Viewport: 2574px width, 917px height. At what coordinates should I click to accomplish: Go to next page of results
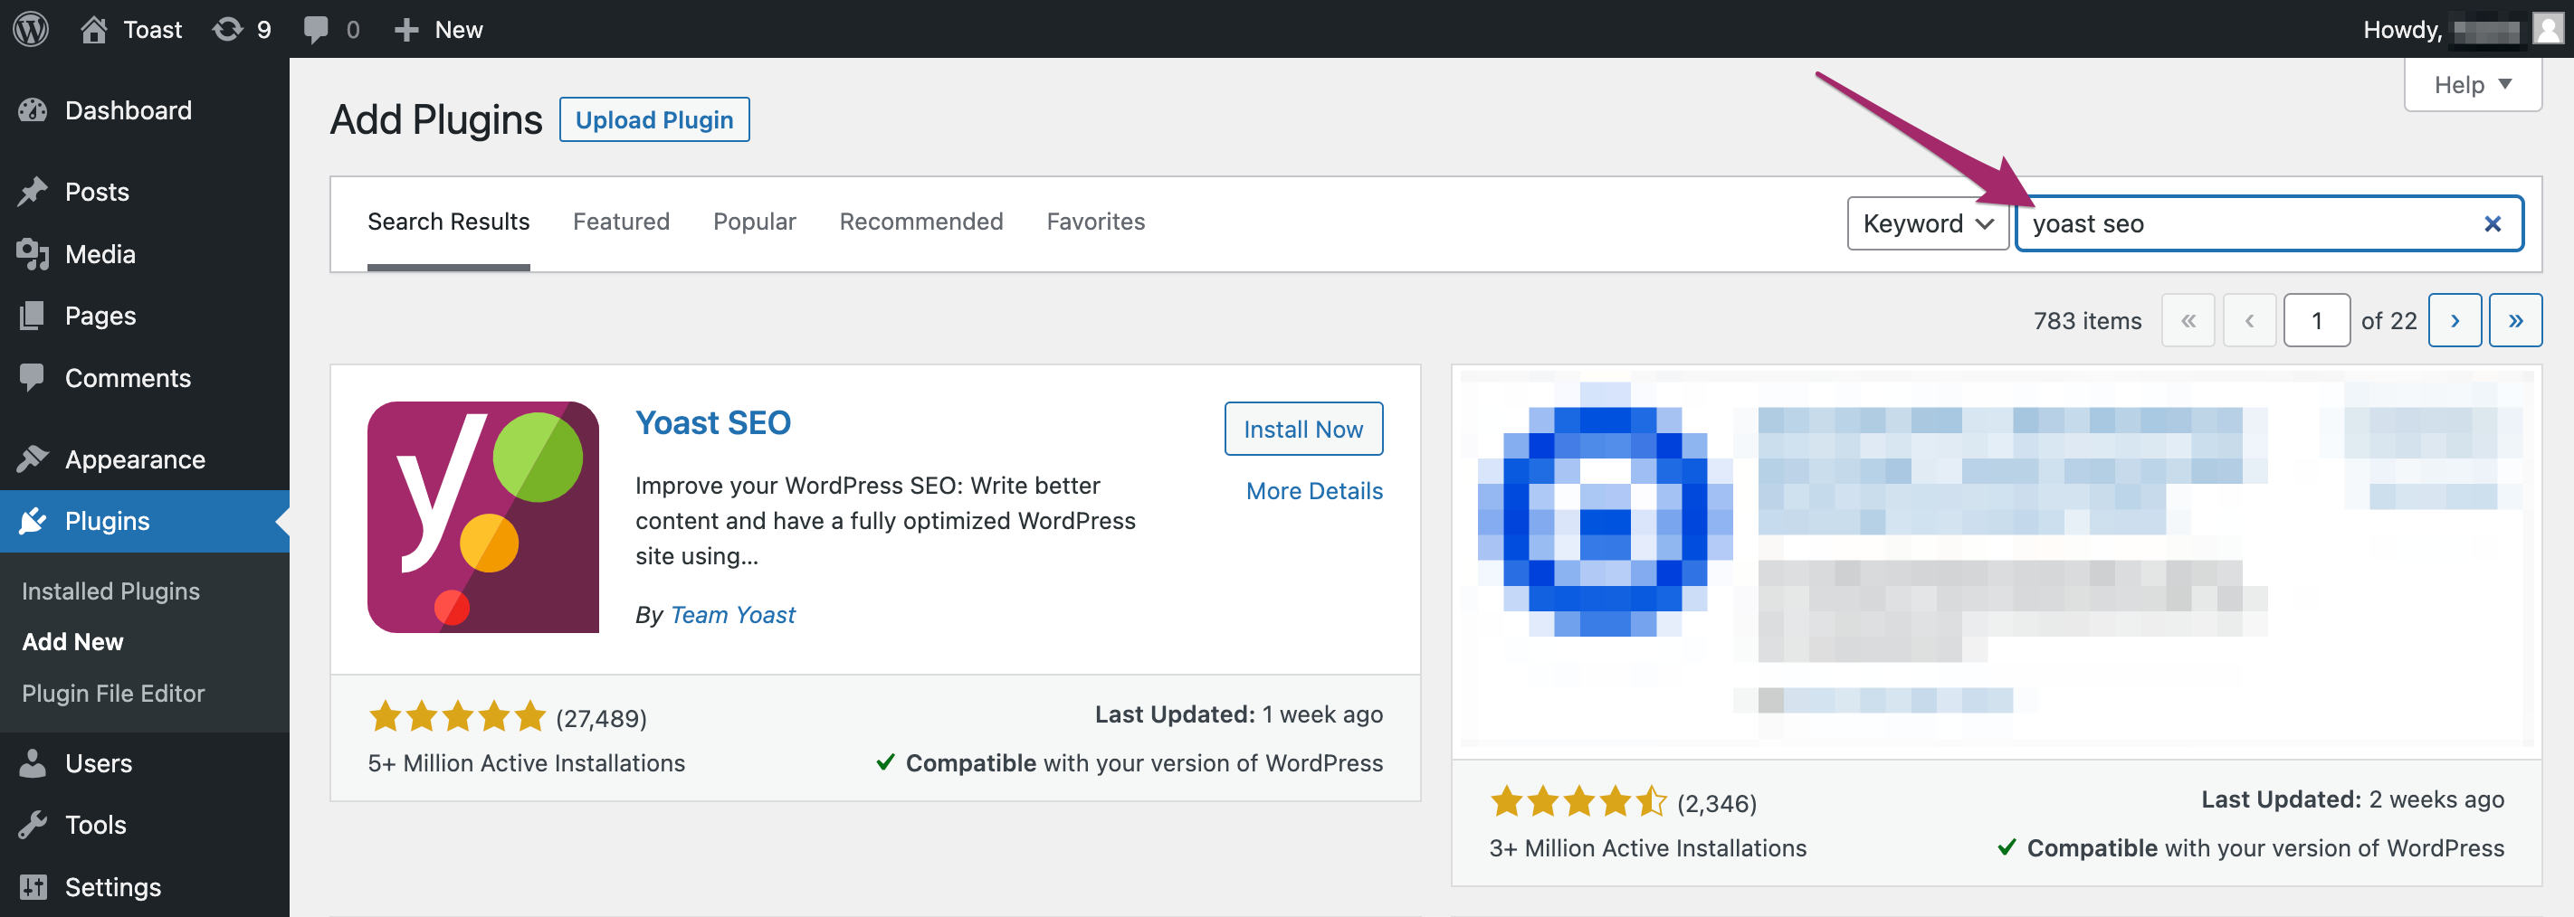(2455, 321)
